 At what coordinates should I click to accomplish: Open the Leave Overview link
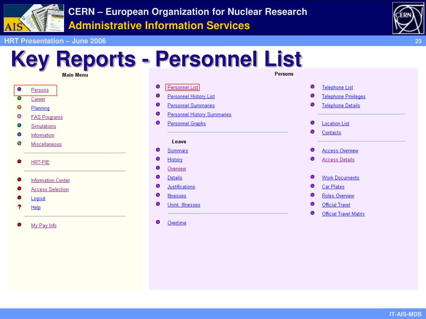coord(176,169)
